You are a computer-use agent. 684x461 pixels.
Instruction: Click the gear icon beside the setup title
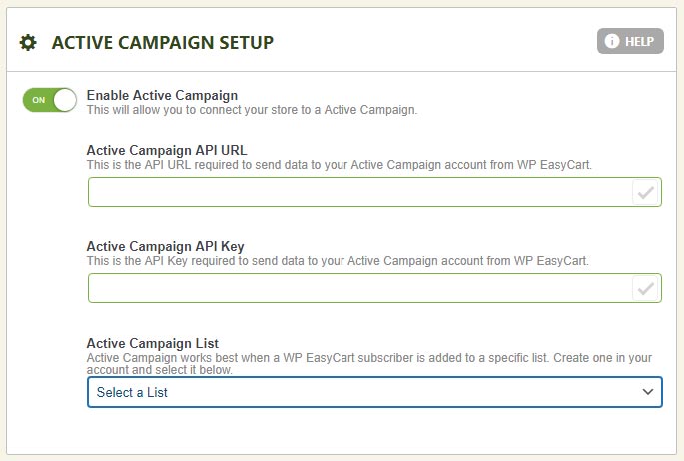[x=28, y=42]
